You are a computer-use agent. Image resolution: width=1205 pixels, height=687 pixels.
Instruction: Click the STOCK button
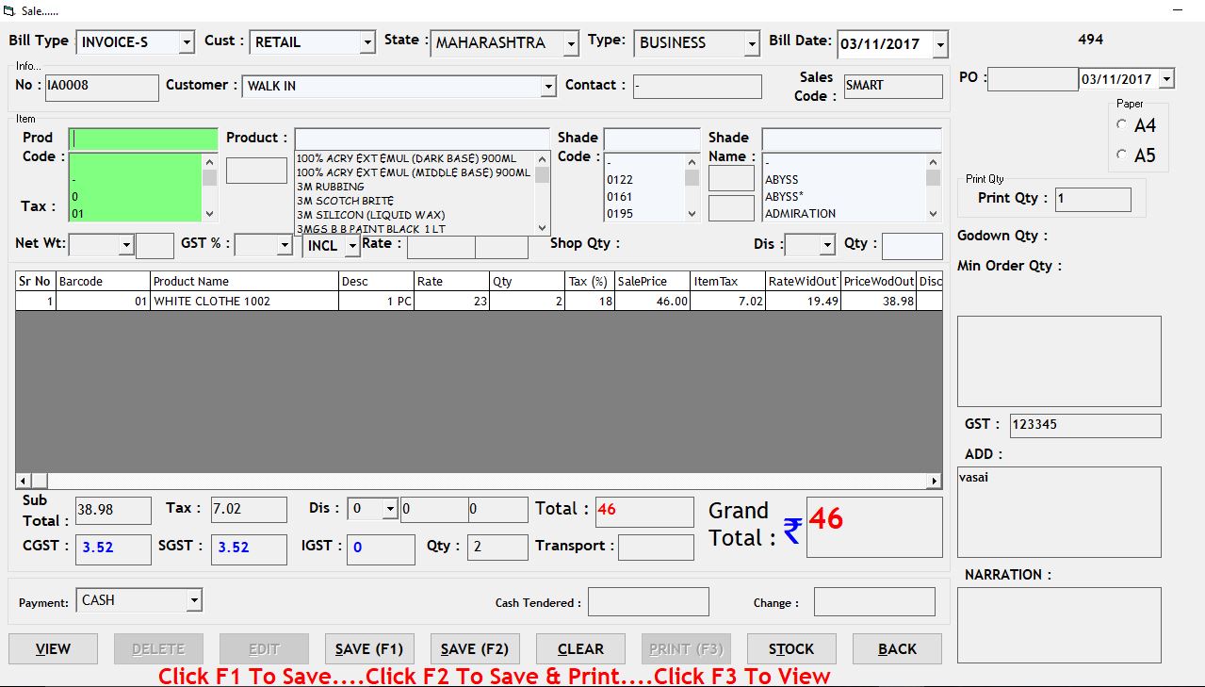tap(791, 649)
